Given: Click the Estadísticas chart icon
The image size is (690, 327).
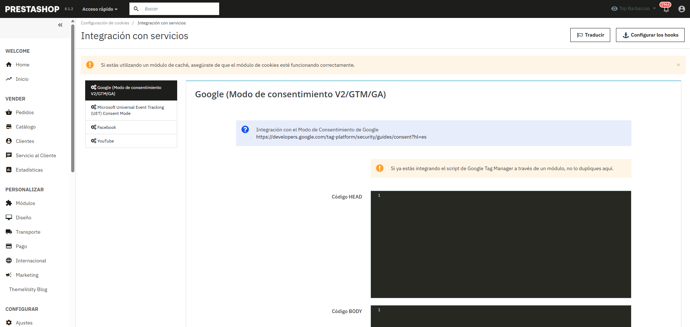Looking at the screenshot, I should (9, 170).
